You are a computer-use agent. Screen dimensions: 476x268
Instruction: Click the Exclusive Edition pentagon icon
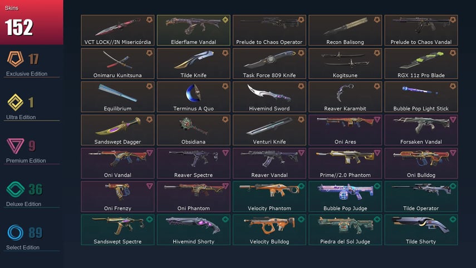(15, 59)
